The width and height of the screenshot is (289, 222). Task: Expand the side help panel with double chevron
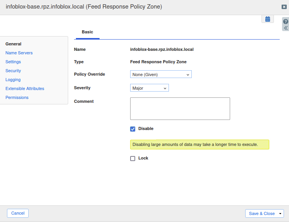[286, 28]
